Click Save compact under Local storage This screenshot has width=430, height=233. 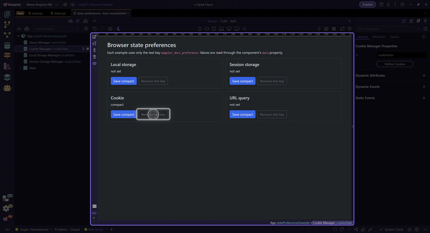point(124,81)
